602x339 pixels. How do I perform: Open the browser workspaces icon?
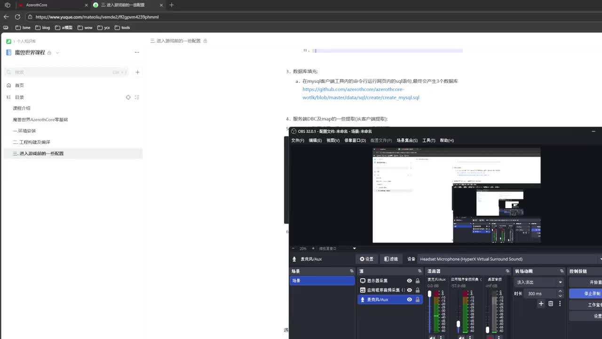click(x=7, y=5)
